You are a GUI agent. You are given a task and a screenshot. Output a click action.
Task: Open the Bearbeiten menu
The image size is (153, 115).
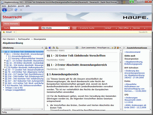point(12,6)
